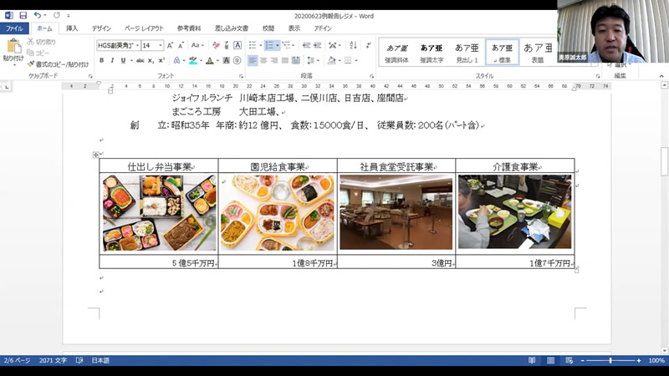Switch to the References (参考資料) tab
This screenshot has width=669, height=376.
point(189,28)
